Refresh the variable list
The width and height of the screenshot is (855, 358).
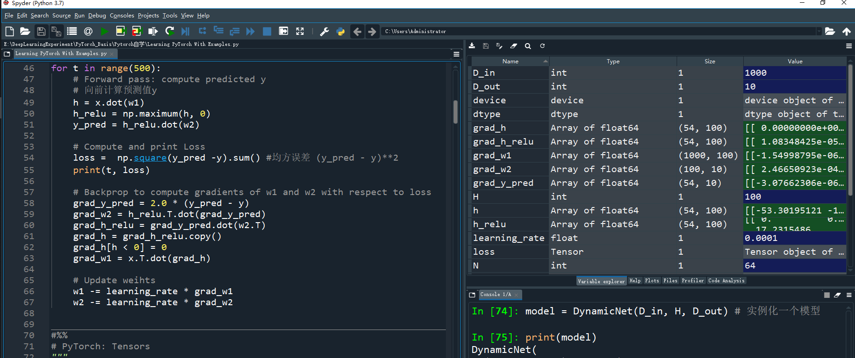coord(542,46)
